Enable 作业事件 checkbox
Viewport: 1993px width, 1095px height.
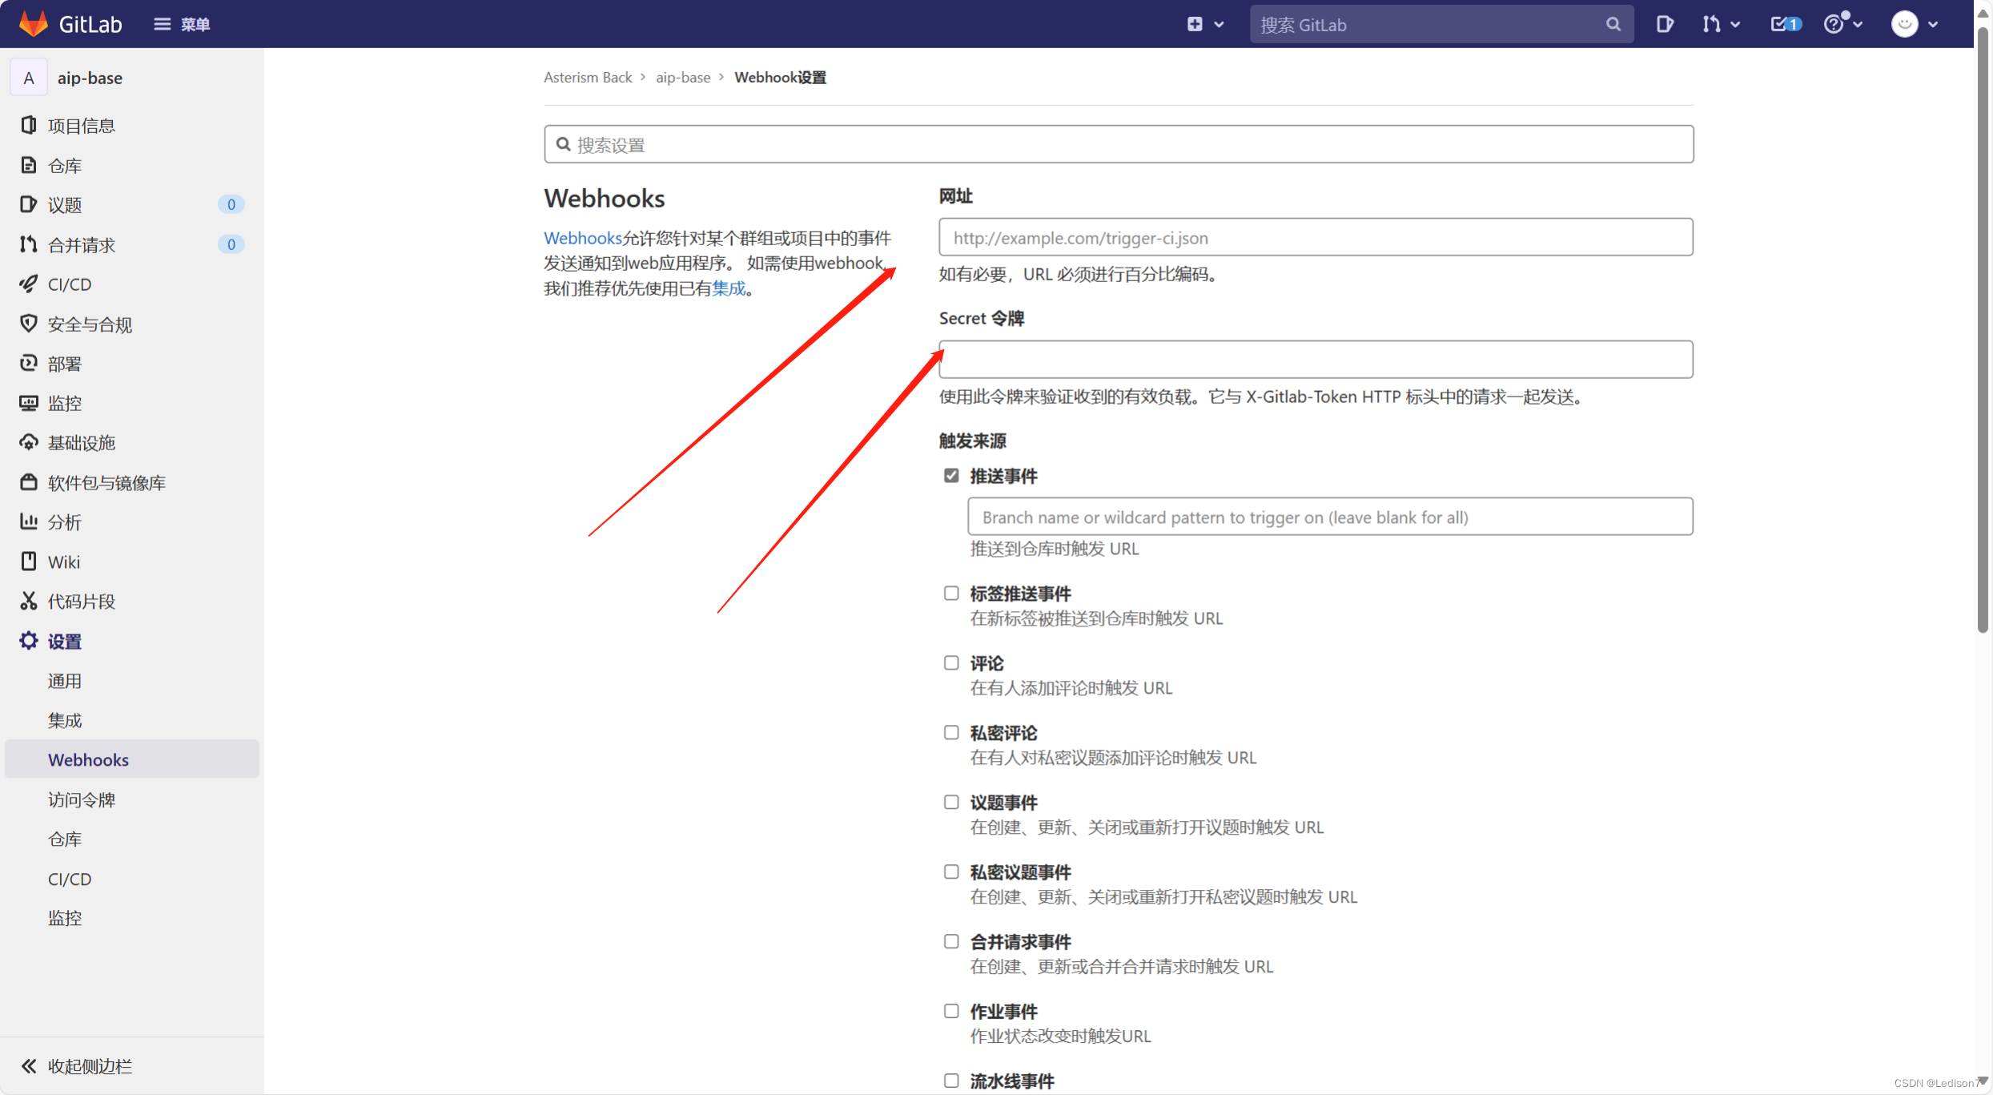pos(951,1011)
